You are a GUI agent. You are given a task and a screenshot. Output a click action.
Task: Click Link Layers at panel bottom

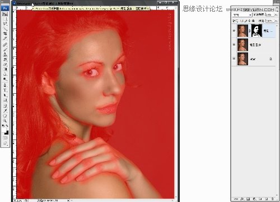236,199
